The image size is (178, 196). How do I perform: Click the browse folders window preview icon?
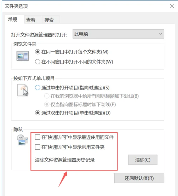click(23, 56)
